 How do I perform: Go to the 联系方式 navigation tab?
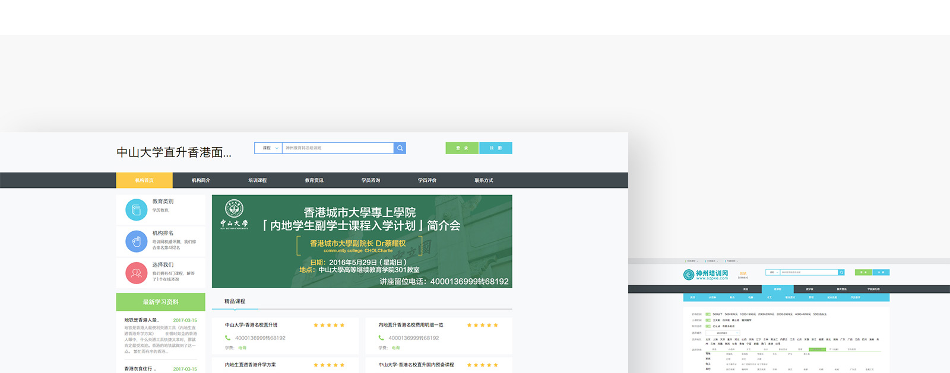(x=483, y=180)
